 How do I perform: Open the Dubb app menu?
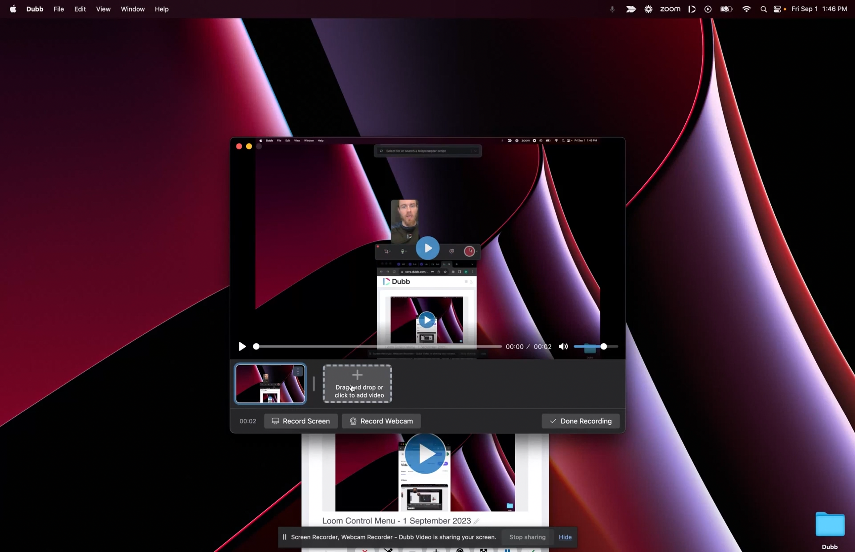click(x=35, y=9)
